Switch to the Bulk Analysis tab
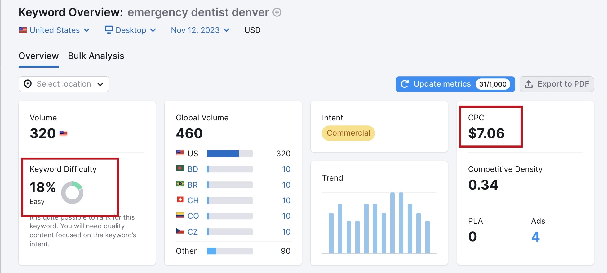Viewport: 607px width, 273px height. 96,56
